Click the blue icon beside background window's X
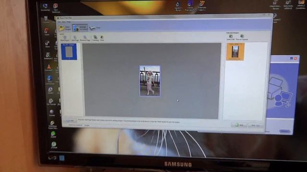The height and width of the screenshot is (172, 307). 291,58
